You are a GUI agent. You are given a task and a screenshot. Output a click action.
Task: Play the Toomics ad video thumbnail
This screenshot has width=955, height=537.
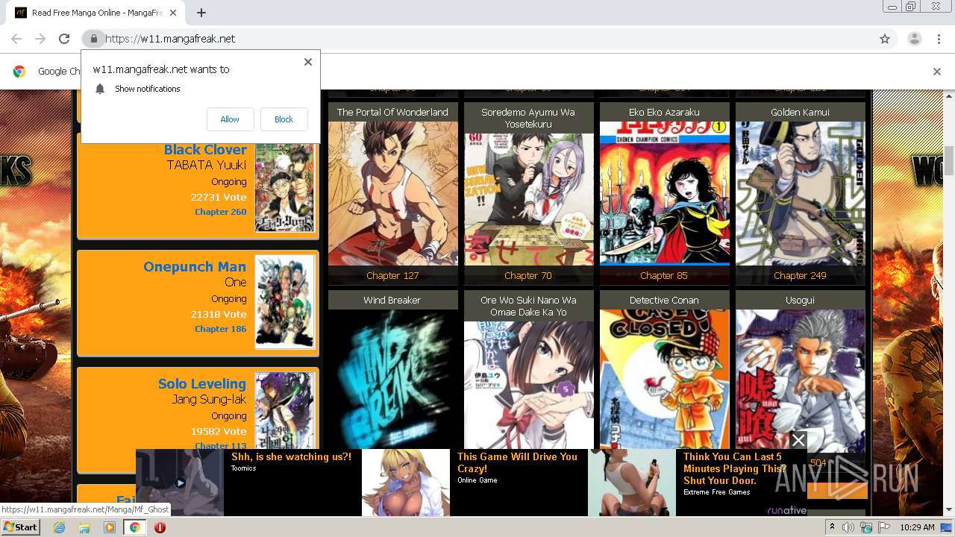180,483
